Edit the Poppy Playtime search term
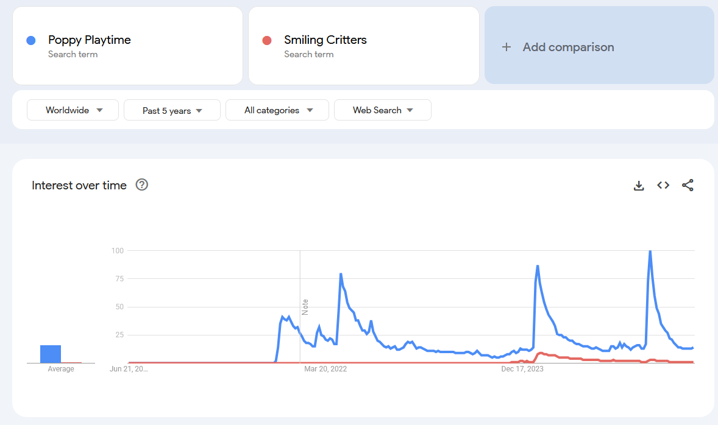The image size is (718, 425). point(128,46)
